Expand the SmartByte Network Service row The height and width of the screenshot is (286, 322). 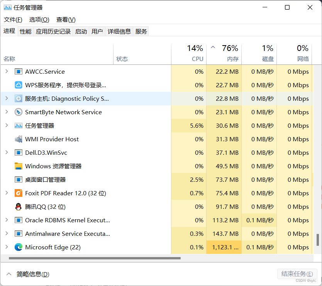(x=7, y=112)
